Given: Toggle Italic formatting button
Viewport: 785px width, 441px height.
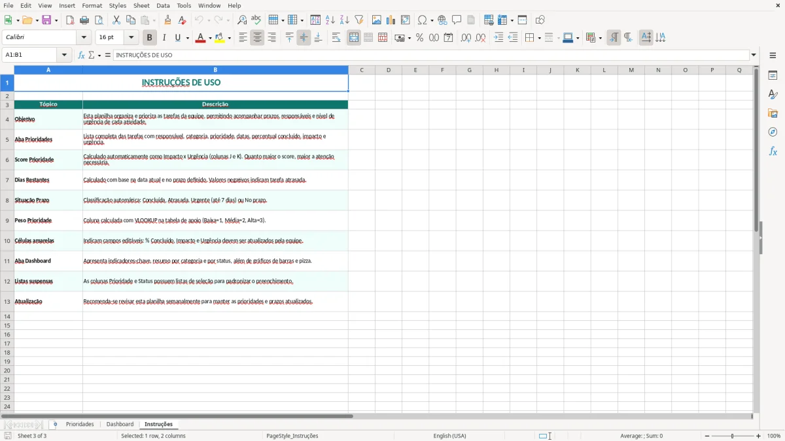Looking at the screenshot, I should 164,38.
